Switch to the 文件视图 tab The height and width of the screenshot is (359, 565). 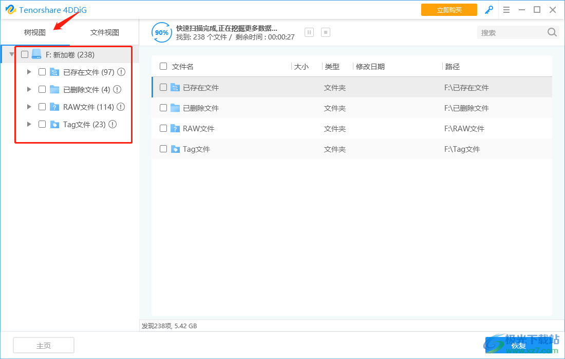[104, 32]
